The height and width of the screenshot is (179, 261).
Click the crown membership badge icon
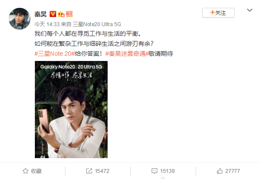tap(61, 14)
